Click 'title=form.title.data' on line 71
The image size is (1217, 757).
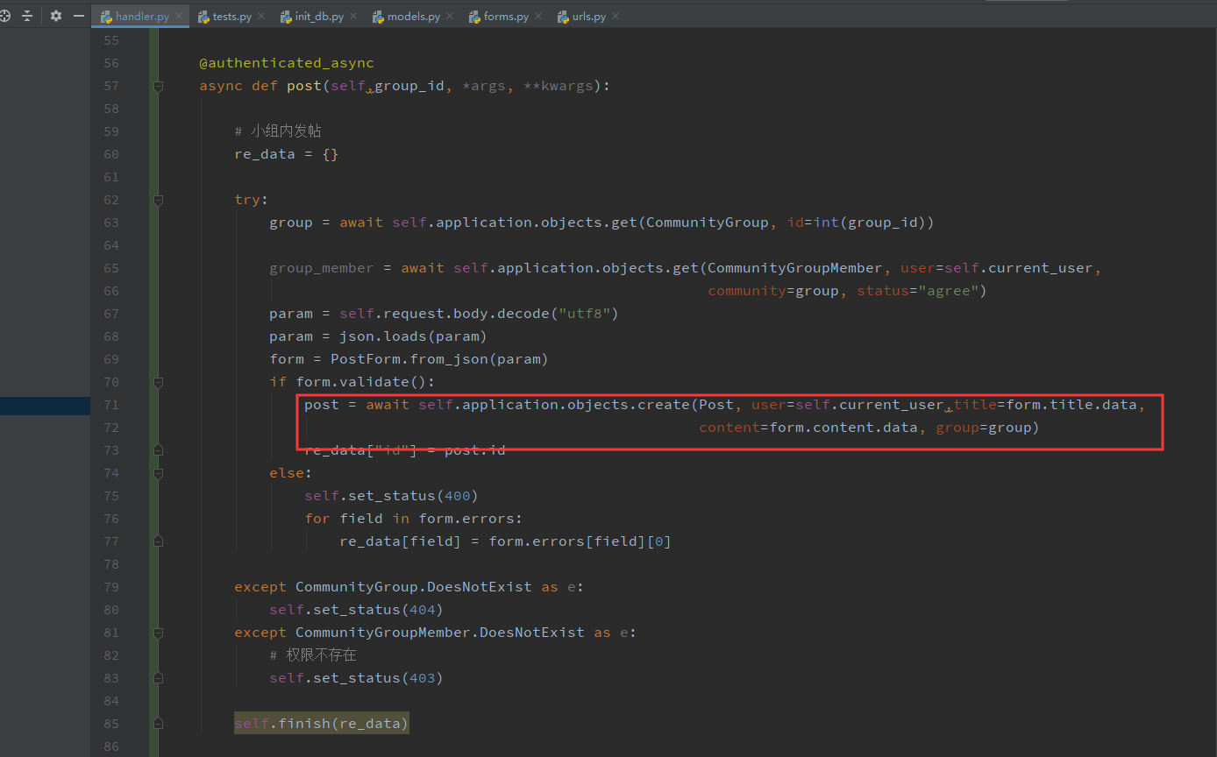tap(1045, 405)
